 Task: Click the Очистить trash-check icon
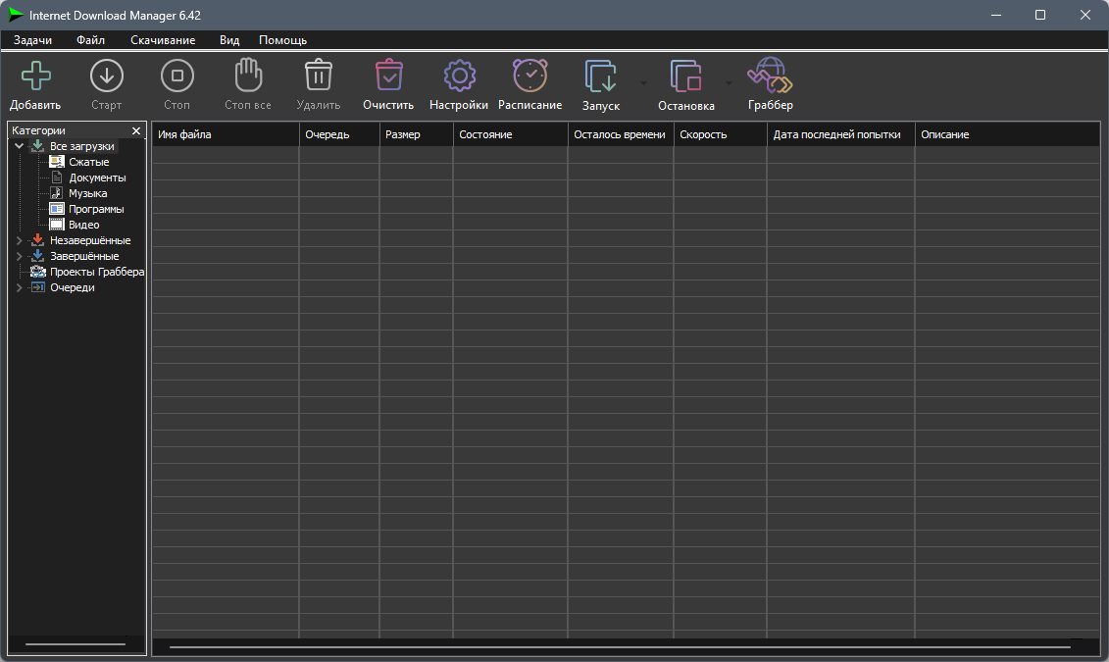tap(388, 76)
